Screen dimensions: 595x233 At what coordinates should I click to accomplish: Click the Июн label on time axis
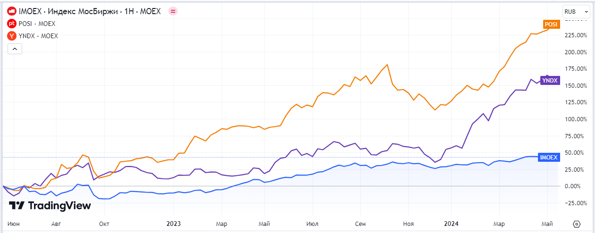tap(14, 224)
